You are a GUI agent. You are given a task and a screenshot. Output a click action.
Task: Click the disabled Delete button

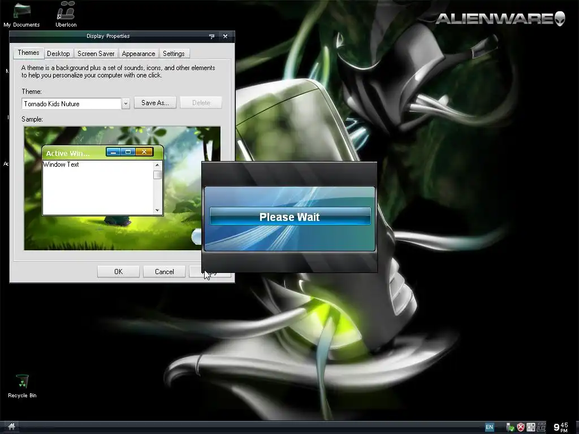point(201,103)
